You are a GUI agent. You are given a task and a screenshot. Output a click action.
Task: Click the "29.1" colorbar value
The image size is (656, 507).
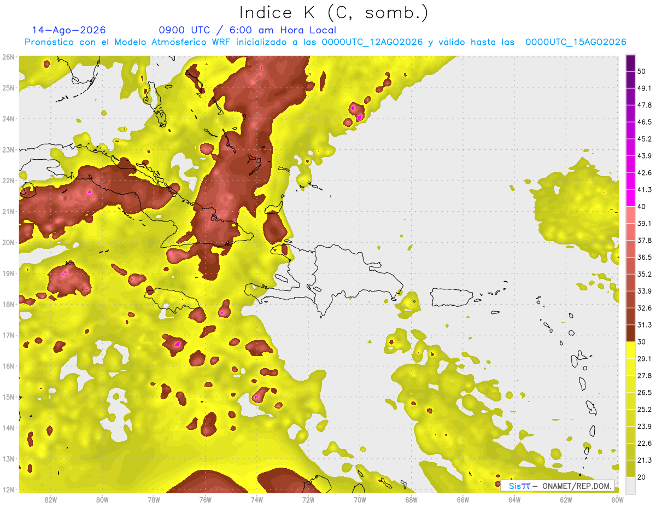click(645, 358)
